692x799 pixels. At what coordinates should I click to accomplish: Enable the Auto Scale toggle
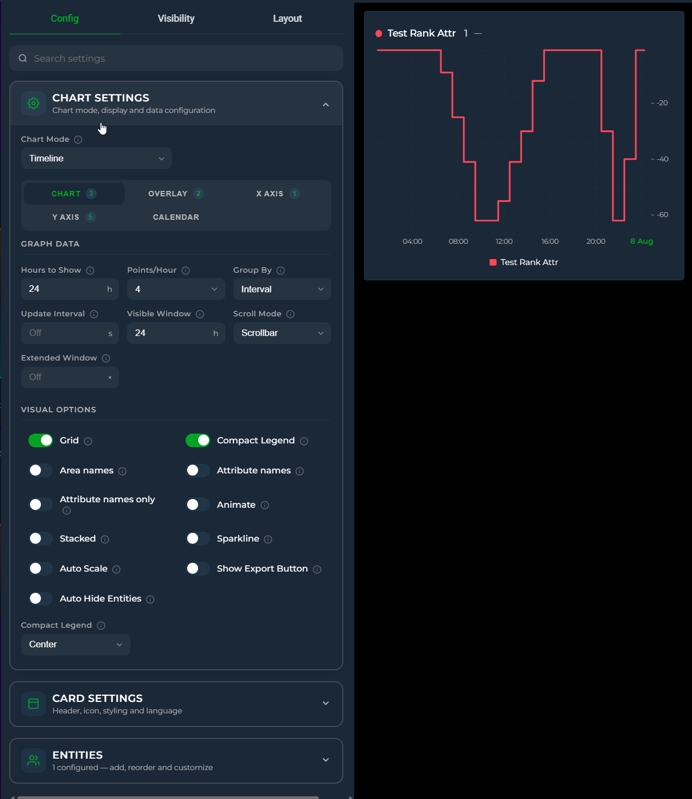click(x=40, y=568)
